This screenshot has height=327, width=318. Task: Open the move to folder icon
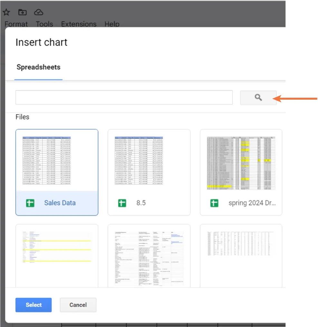[x=22, y=12]
